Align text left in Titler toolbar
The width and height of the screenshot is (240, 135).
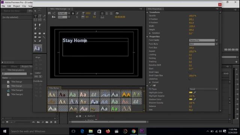coord(102,13)
